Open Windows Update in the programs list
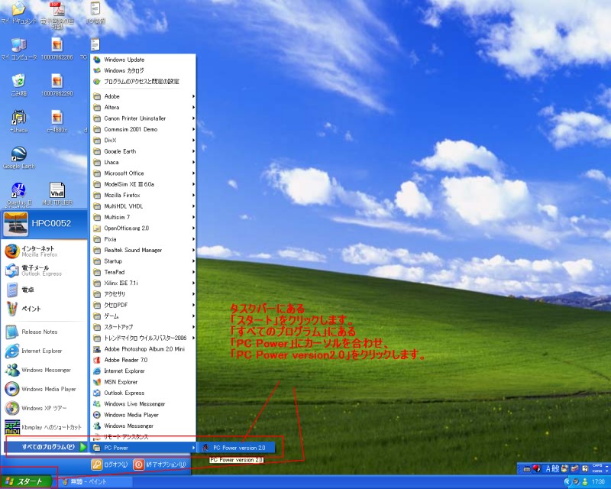 (143, 60)
